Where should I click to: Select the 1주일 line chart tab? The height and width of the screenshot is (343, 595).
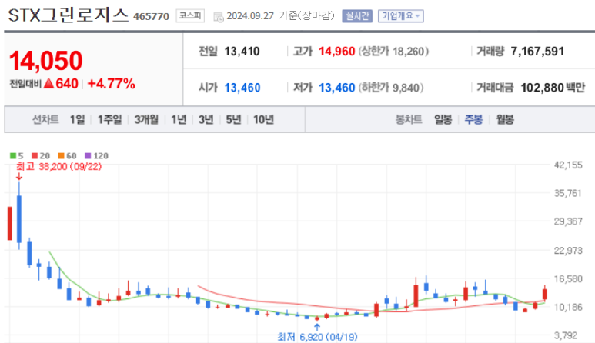tap(109, 120)
